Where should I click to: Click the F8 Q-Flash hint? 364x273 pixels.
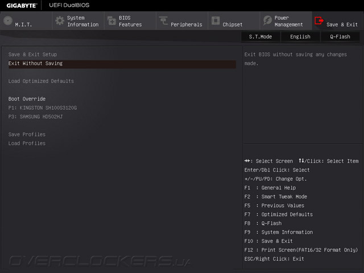click(263, 224)
